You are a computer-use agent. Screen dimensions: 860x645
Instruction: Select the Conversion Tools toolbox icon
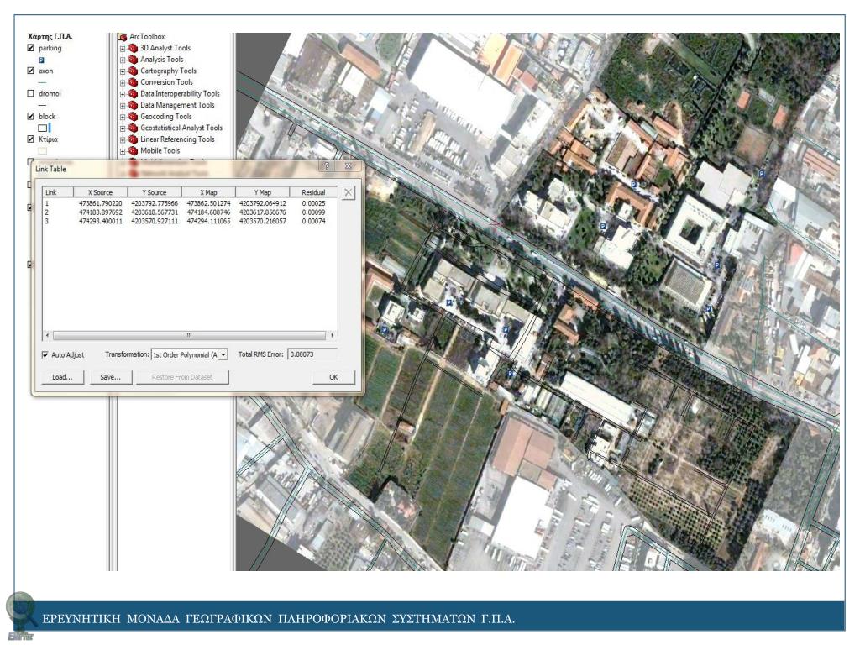pyautogui.click(x=133, y=82)
